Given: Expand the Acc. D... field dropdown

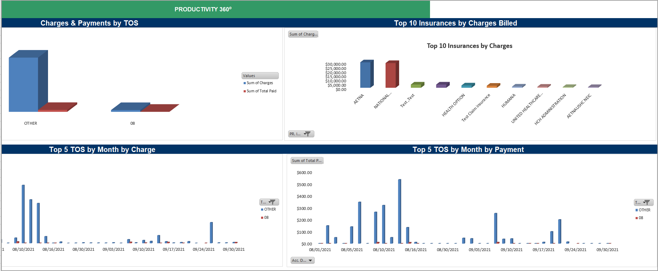Looking at the screenshot, I should (310, 260).
